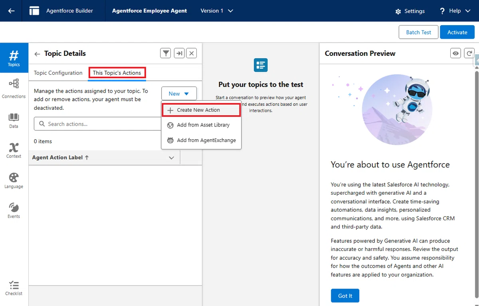Expand the New actions dropdown button
The width and height of the screenshot is (479, 306).
coord(179,93)
